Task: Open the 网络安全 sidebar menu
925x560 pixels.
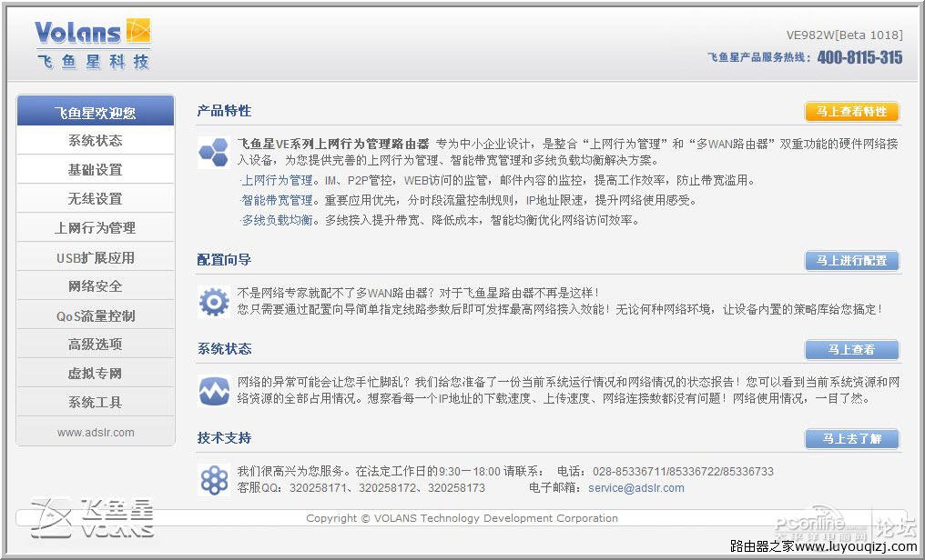Action: (96, 286)
